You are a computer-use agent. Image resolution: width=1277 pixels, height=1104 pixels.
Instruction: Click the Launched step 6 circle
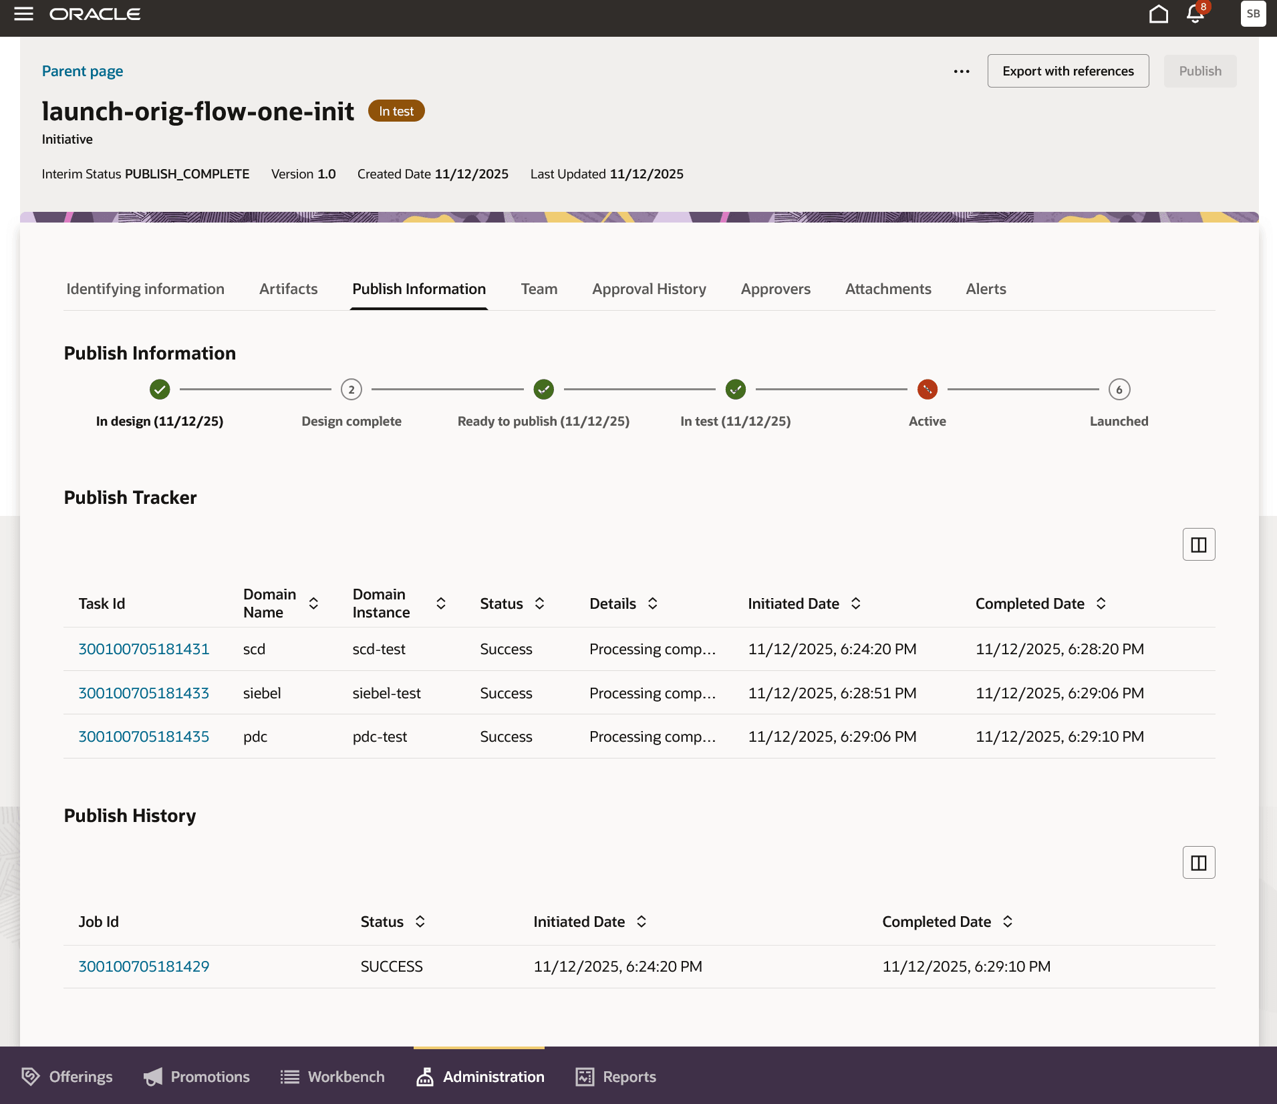pyautogui.click(x=1119, y=389)
